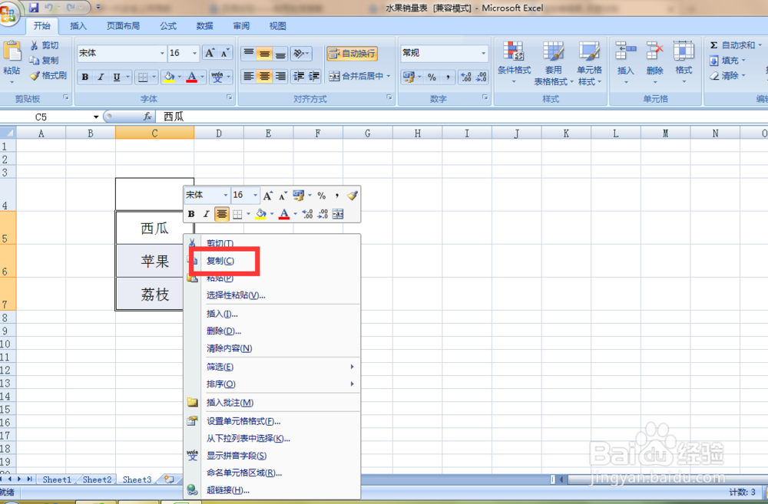Viewport: 768px width, 504px height.
Task: Open ribbon font name dropdown (宋体)
Action: (x=162, y=53)
